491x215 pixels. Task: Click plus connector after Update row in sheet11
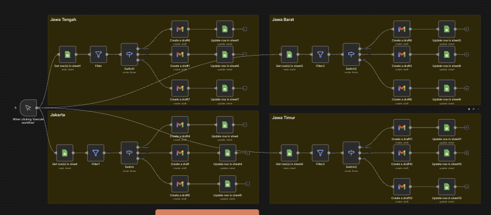(x=467, y=128)
